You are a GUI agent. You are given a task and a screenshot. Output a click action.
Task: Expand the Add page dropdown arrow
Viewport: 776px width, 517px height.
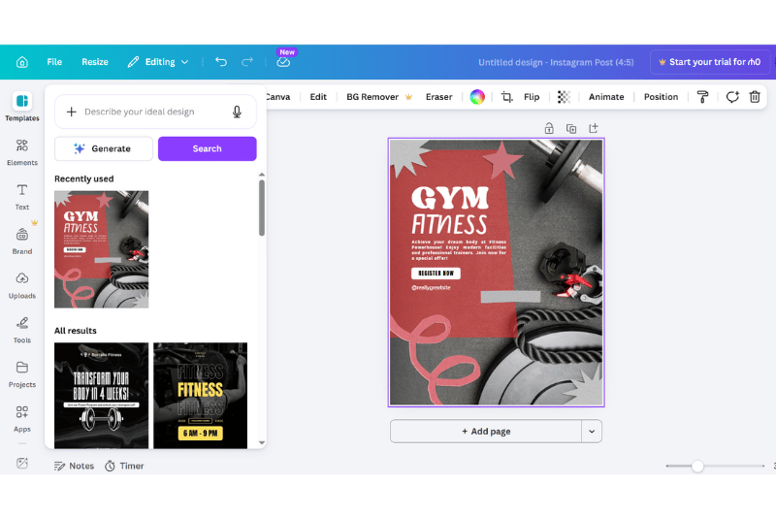(x=592, y=432)
